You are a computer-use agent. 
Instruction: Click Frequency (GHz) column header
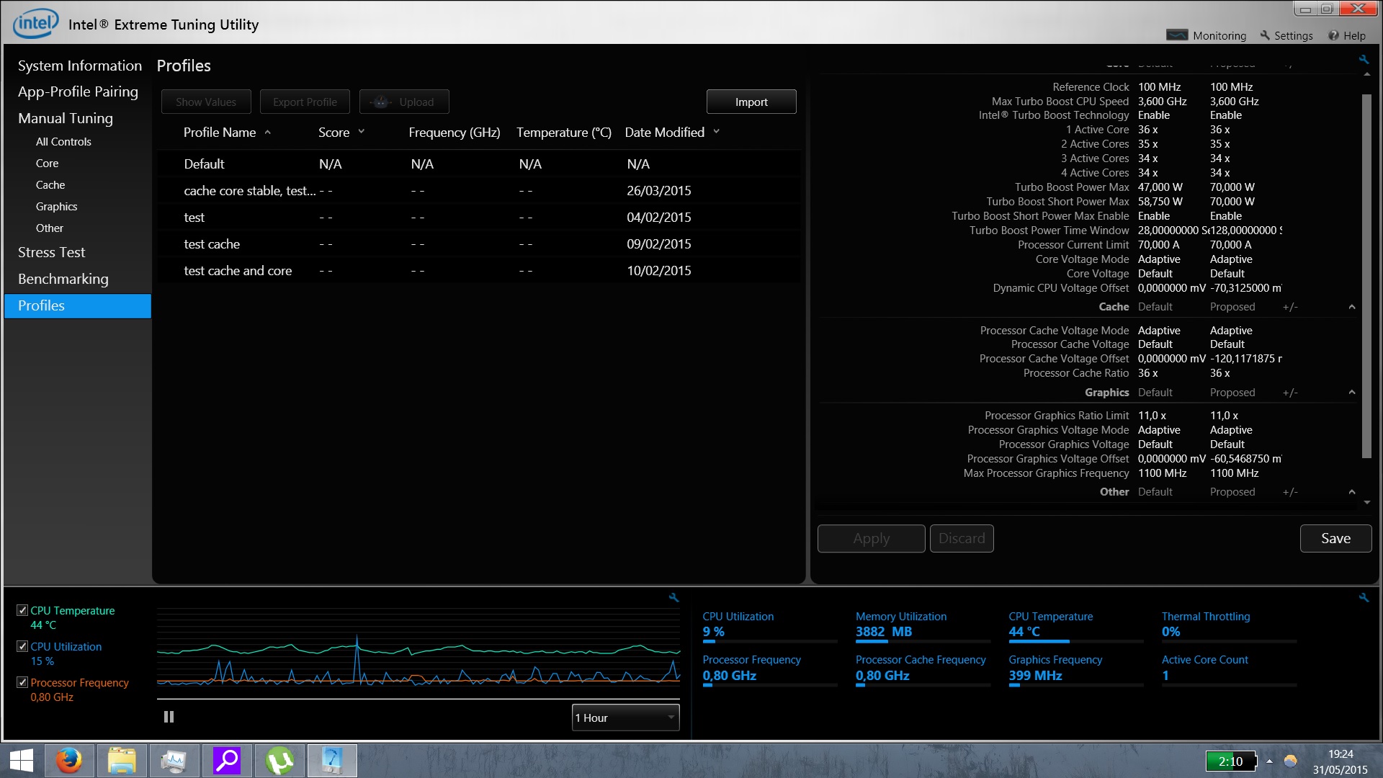point(454,132)
